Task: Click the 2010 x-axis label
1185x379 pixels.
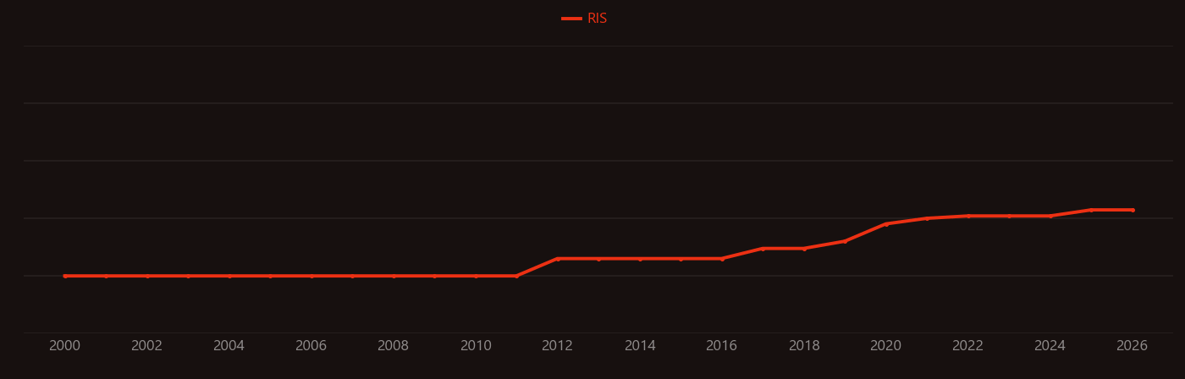Action: pos(476,346)
